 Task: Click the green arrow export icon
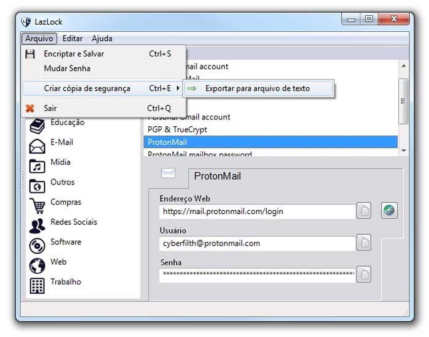pyautogui.click(x=192, y=88)
